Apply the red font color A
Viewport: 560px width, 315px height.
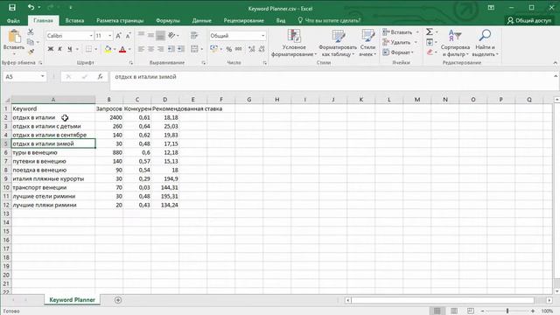[x=122, y=49]
